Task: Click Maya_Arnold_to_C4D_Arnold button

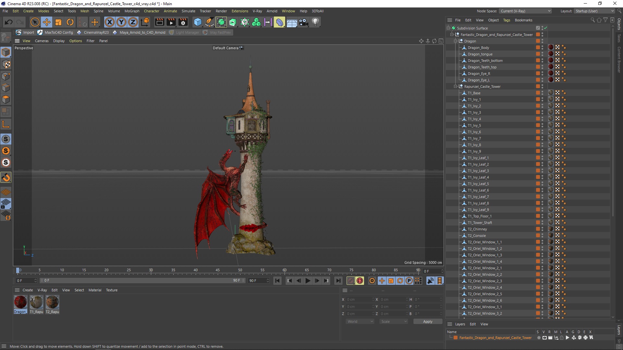Action: [139, 32]
